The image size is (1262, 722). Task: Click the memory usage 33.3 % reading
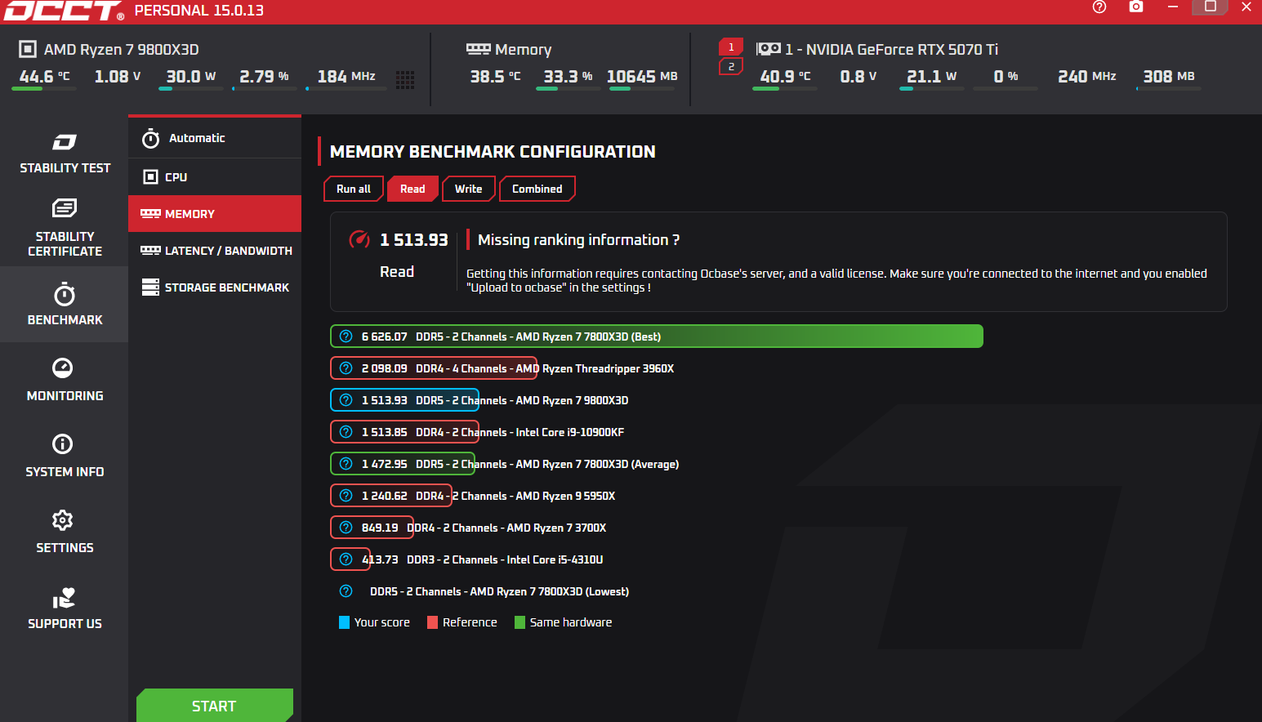point(569,76)
